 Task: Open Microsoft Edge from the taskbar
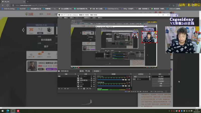(8, 111)
